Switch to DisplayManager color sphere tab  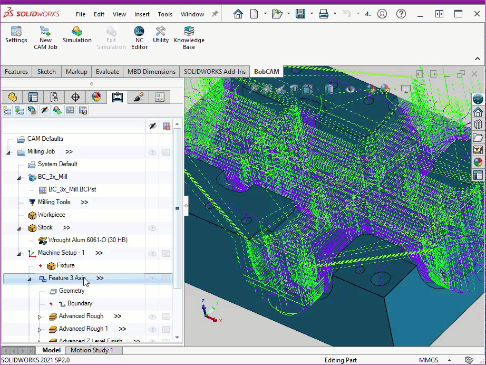(96, 97)
